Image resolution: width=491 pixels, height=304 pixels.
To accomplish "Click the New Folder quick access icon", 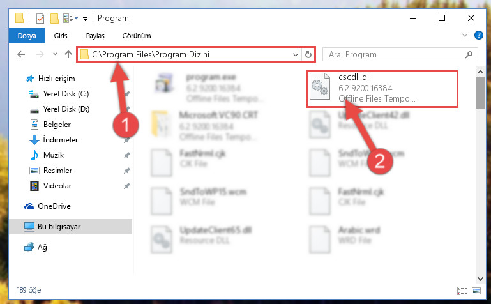I will (54, 19).
